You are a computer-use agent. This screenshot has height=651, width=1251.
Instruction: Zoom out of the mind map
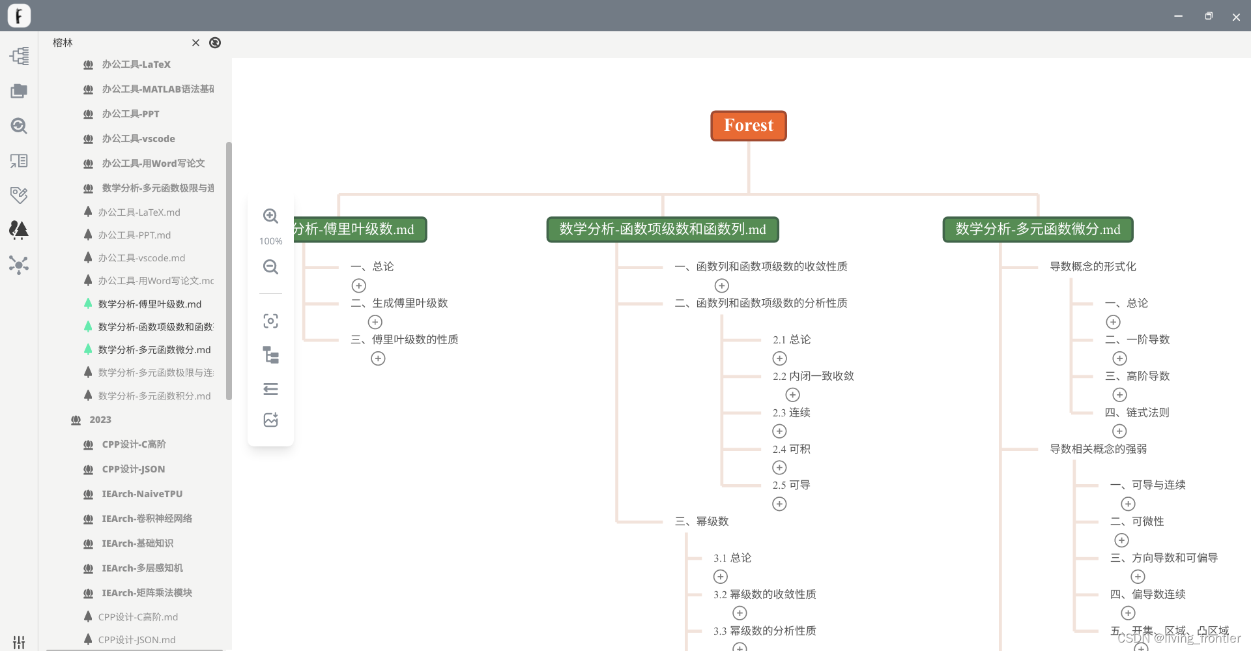[270, 267]
